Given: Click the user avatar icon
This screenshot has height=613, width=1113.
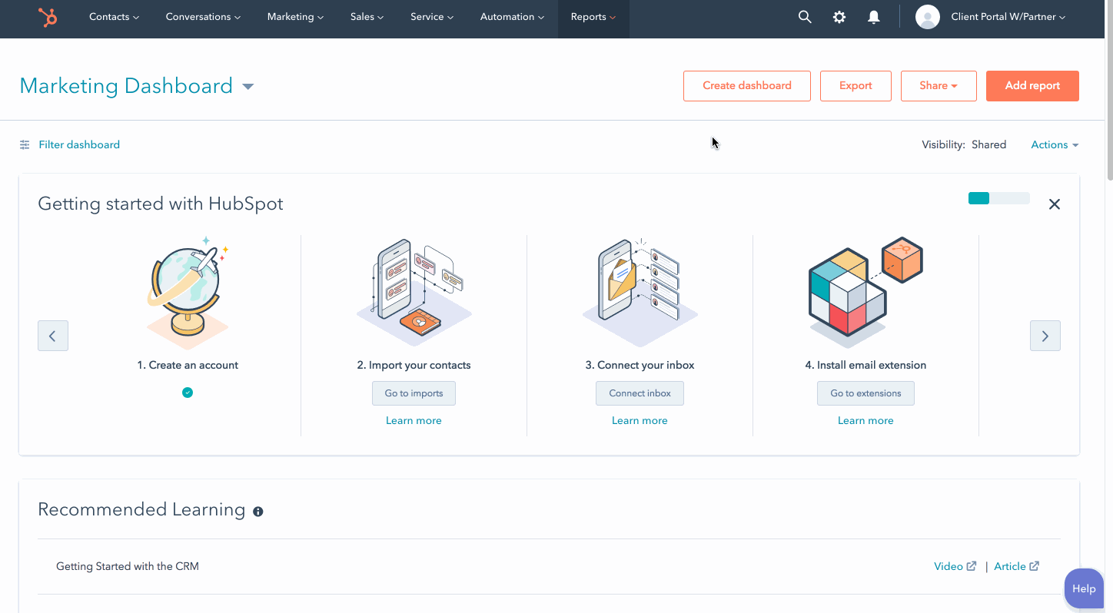Looking at the screenshot, I should coord(928,17).
